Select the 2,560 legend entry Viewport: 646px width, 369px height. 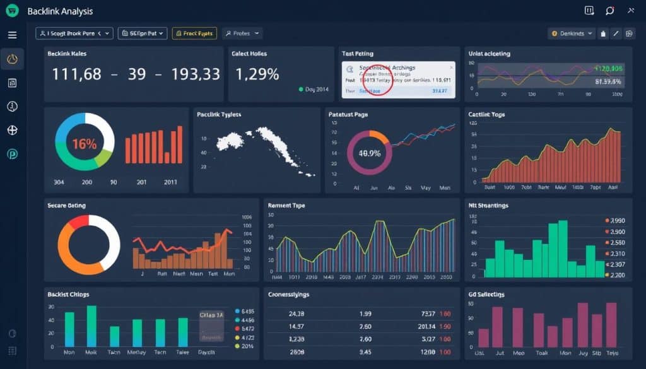point(614,243)
